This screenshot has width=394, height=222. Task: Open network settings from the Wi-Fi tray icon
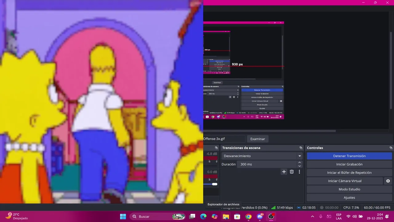348,216
